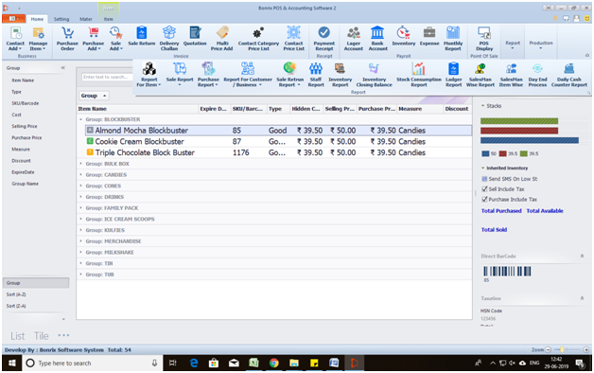
Task: Click the Selling Price column header
Action: tap(340, 109)
